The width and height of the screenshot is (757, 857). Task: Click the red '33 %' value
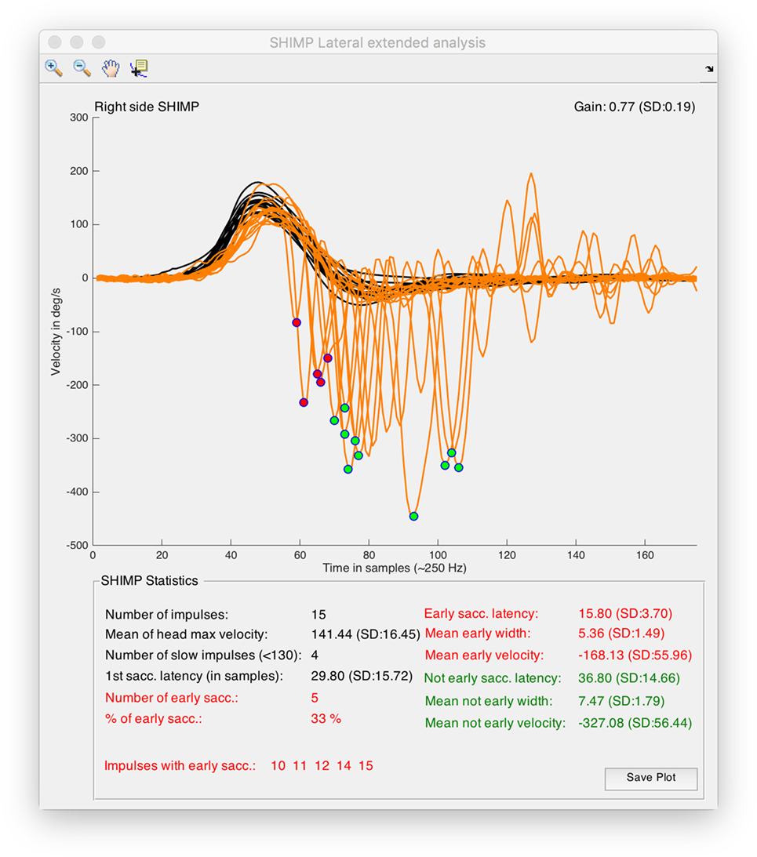point(326,719)
